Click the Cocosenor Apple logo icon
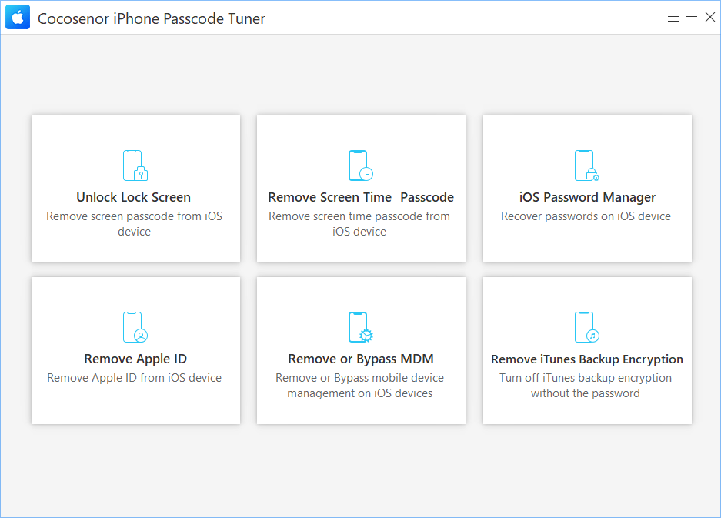The image size is (721, 518). point(18,18)
